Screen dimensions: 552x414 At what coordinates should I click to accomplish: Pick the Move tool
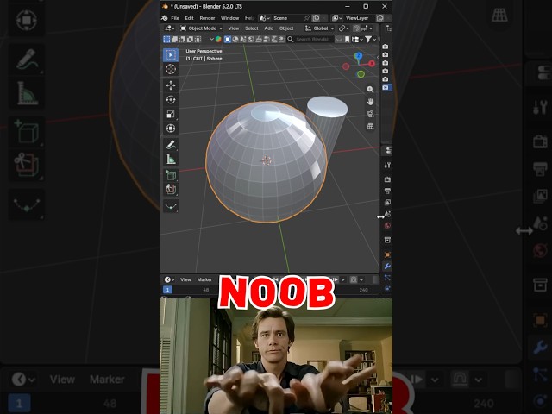171,85
